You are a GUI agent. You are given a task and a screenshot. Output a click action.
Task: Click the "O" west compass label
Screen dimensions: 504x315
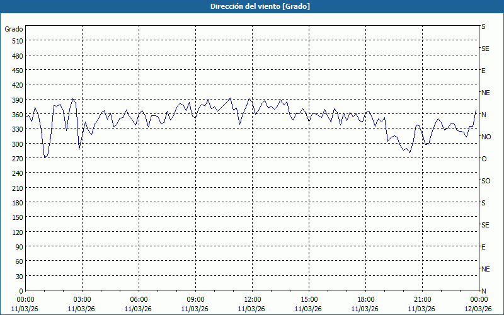tap(484, 159)
